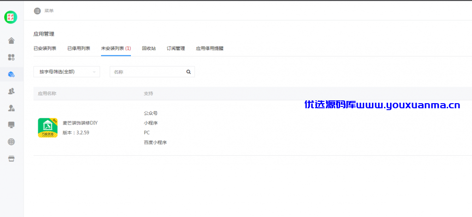472x217 pixels.
Task: Click the PC support entry
Action: 147,132
